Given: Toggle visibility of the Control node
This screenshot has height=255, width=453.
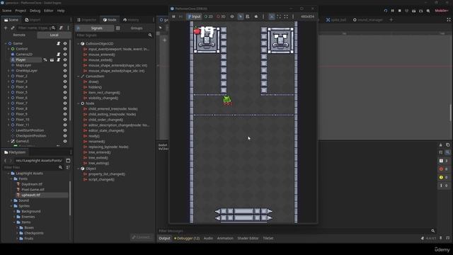Looking at the screenshot, I should [x=65, y=49].
